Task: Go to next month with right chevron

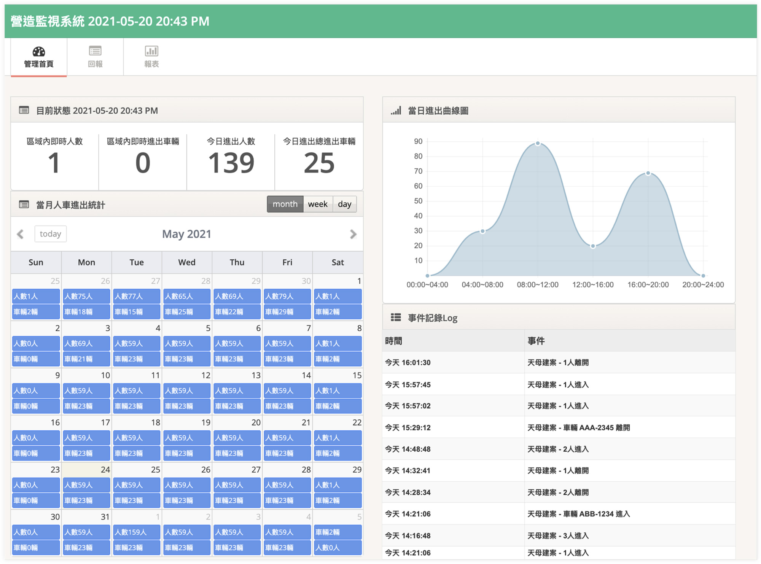Action: pos(353,234)
